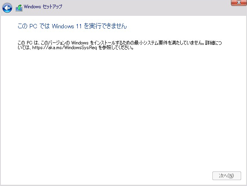
Task: Click the blue back arrow button
Action: click(7, 7)
